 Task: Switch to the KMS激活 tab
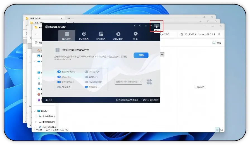(x=84, y=35)
